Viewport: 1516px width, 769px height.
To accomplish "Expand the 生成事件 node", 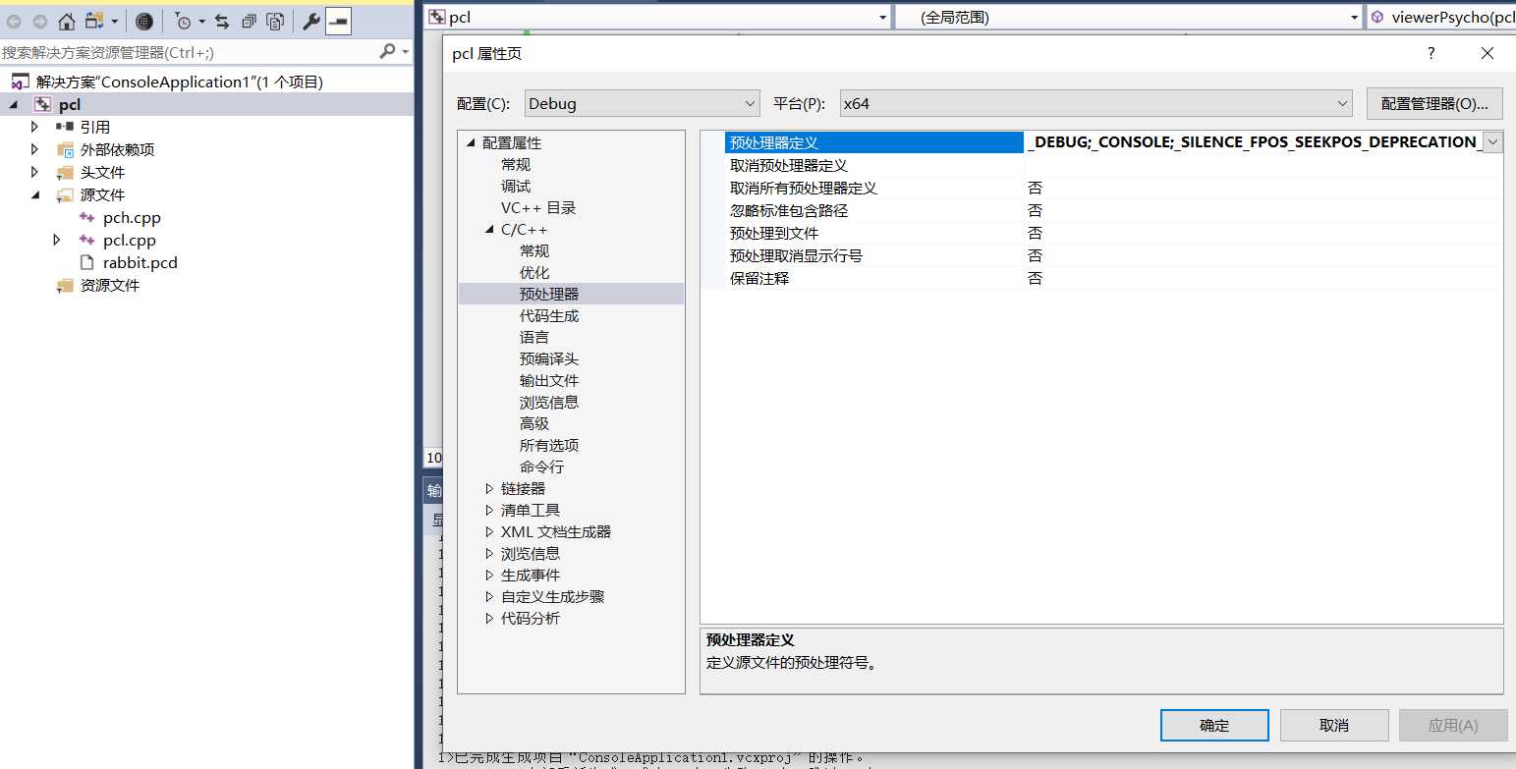I will click(489, 575).
